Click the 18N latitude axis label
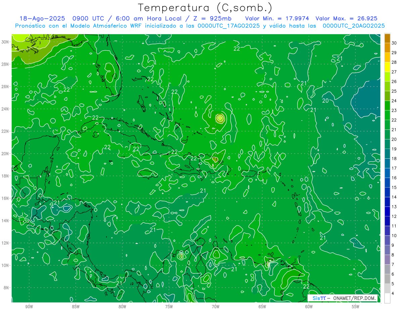Image resolution: width=403 pixels, height=311 pixels. (5, 176)
